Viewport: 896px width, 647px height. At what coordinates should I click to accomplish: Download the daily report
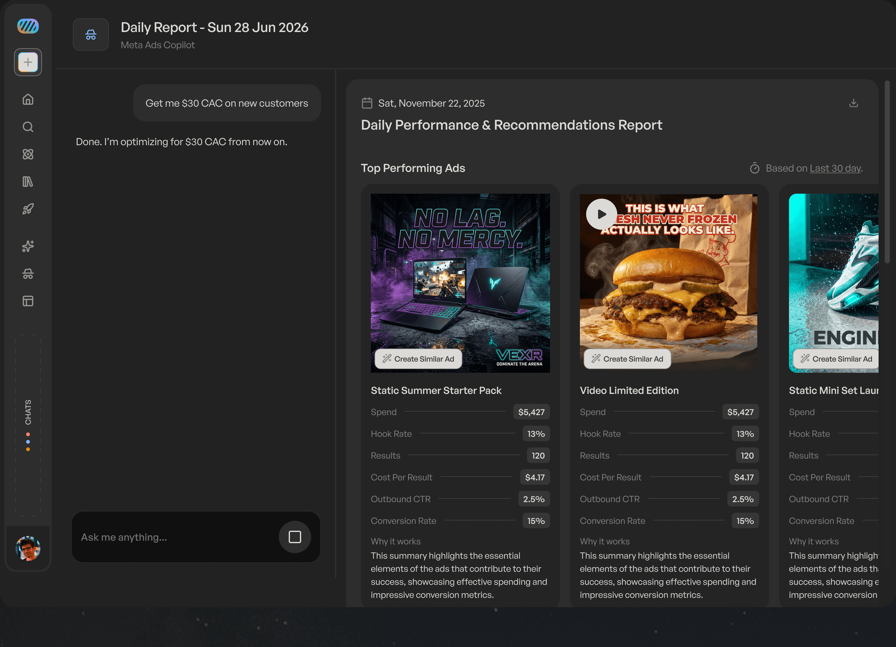click(853, 103)
